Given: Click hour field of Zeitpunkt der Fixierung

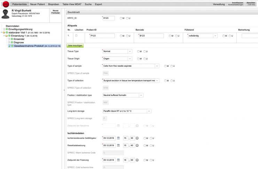Looking at the screenshot, I should (x=126, y=160).
